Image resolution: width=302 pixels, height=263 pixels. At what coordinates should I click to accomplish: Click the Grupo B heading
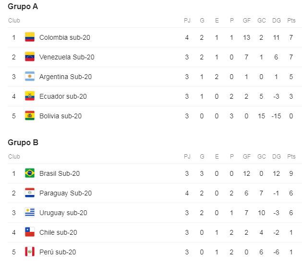pos(23,143)
